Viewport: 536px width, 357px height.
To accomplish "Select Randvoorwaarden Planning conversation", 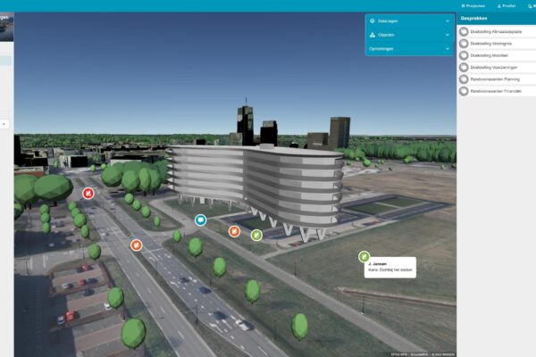I will point(494,79).
